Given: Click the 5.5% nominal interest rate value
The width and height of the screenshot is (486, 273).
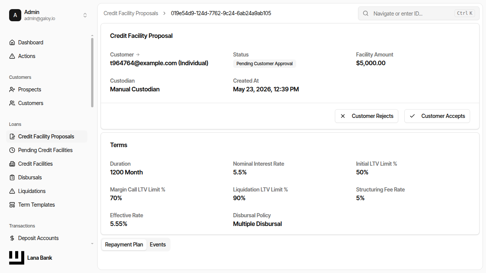Looking at the screenshot, I should 240,172.
